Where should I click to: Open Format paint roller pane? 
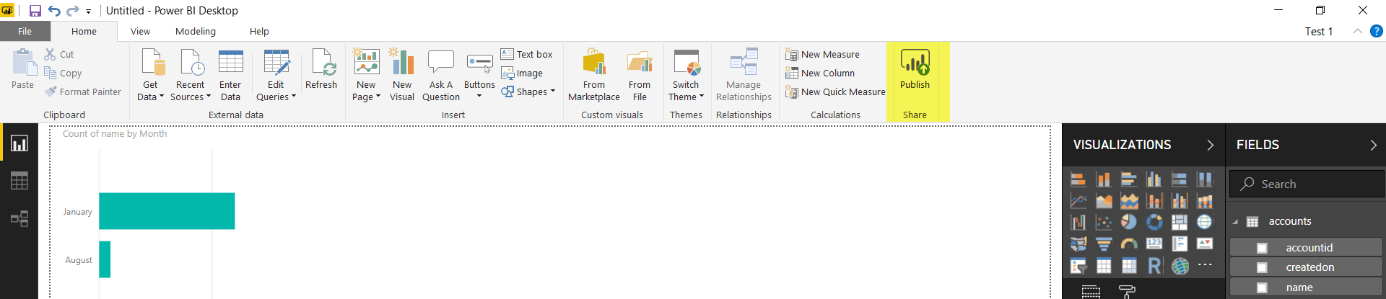point(1127,291)
